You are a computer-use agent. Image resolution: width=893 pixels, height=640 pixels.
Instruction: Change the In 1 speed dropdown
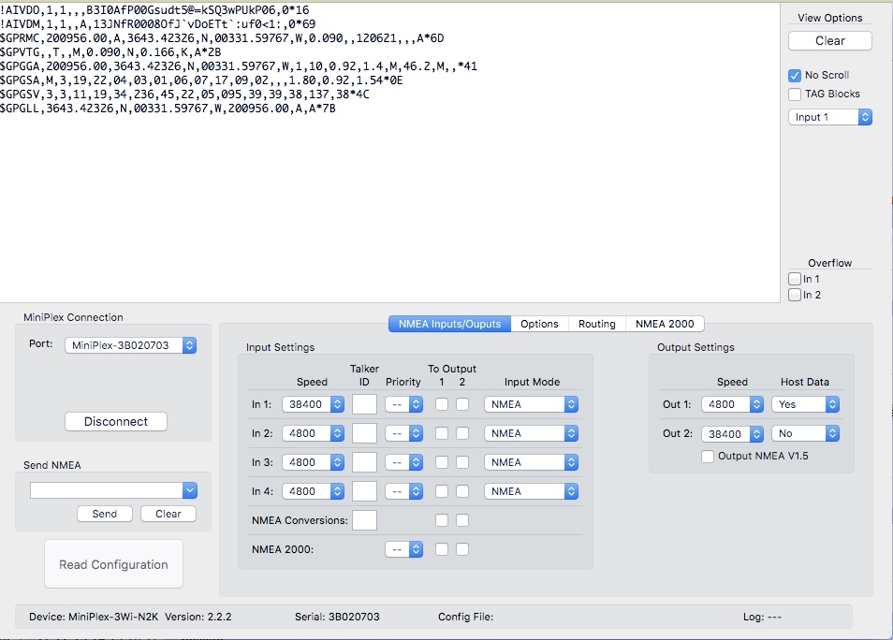[x=314, y=404]
